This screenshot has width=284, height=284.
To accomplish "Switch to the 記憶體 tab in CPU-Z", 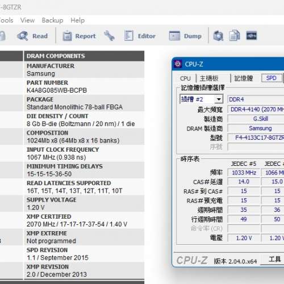I will coord(244,78).
